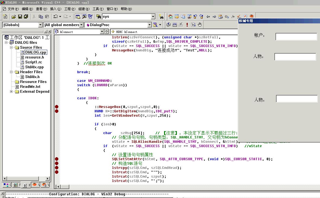Viewport: 320px width, 198px height.
Task: Toggle breakpoint on the SQLSetStmtAttr line
Action: pyautogui.click(x=57, y=159)
